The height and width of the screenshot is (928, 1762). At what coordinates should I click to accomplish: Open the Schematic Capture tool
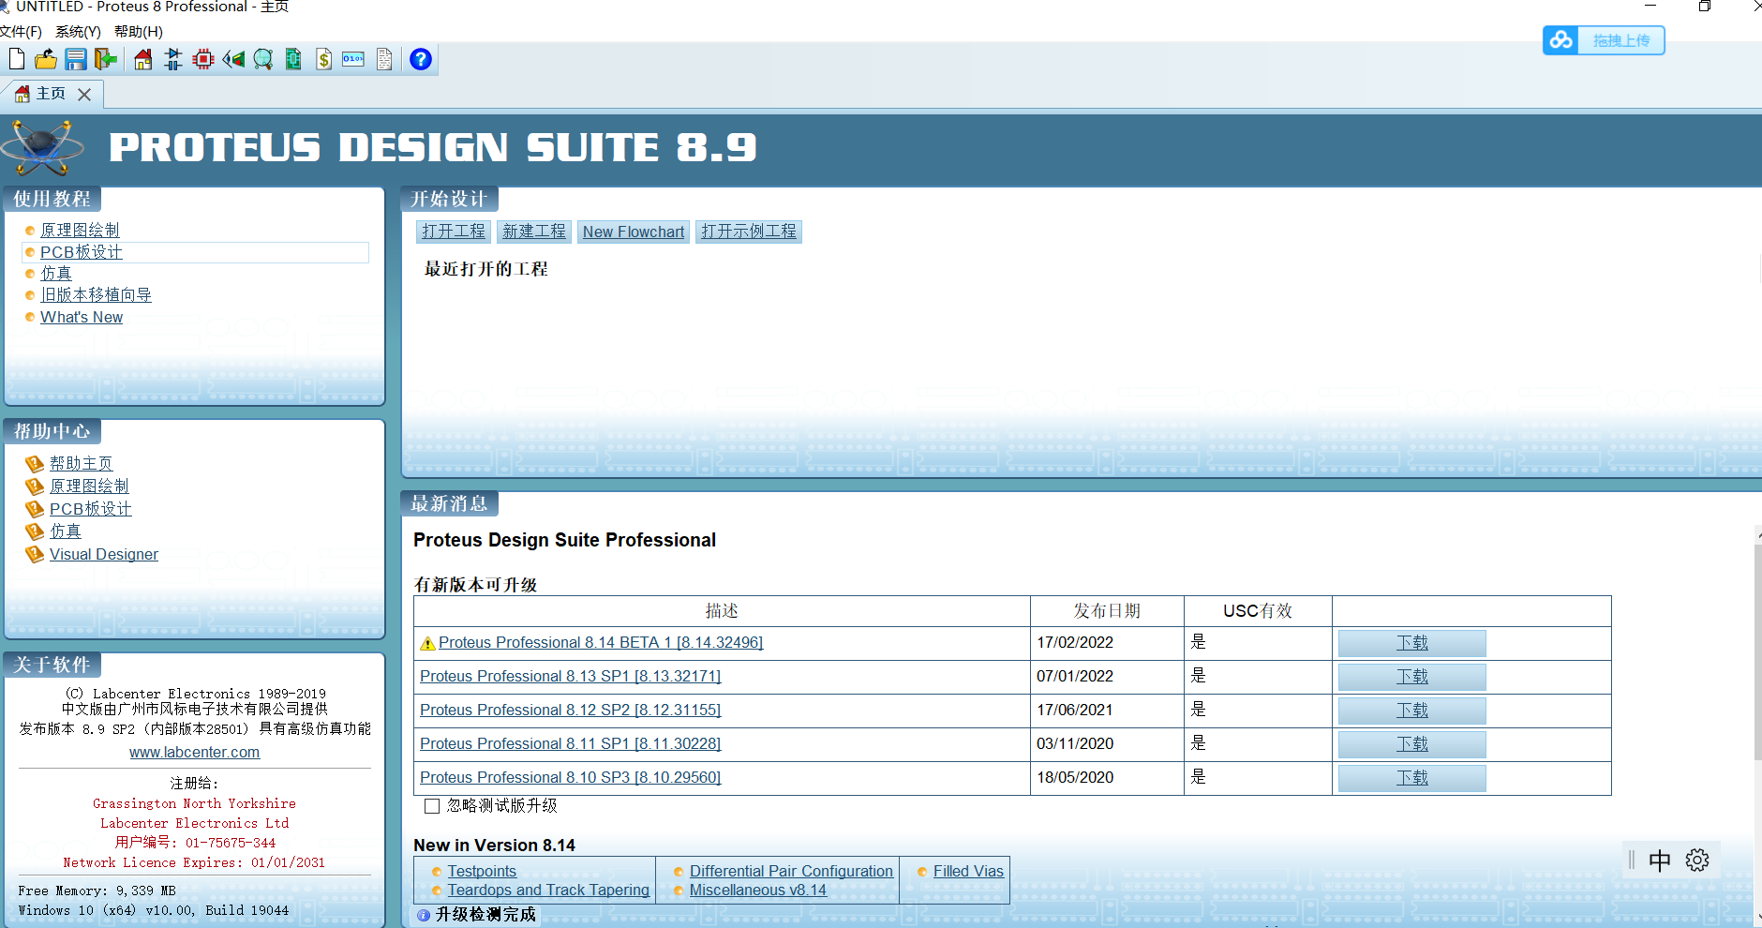(172, 59)
